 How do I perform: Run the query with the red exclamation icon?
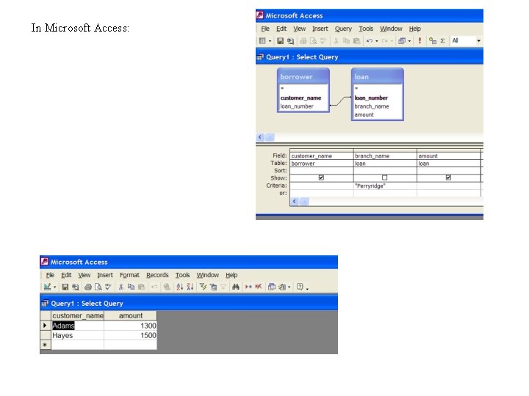[420, 41]
